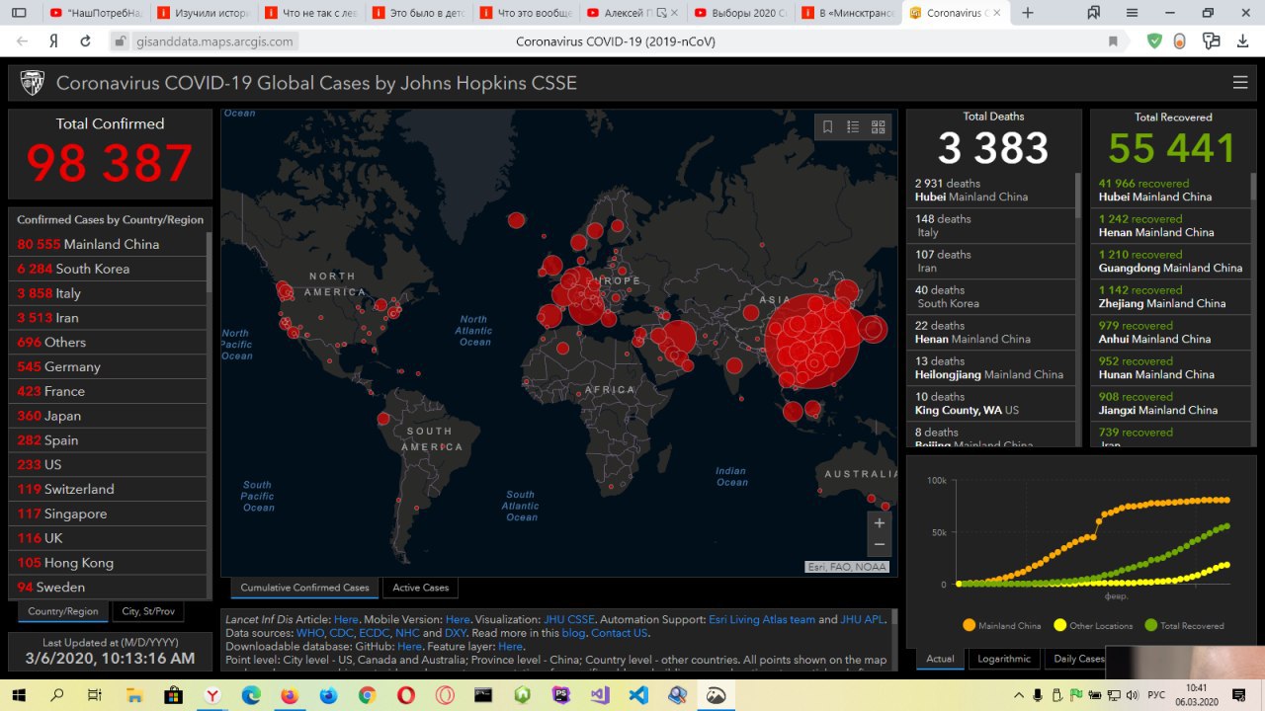Open the basemap gallery grid icon
1265x711 pixels.
[879, 126]
